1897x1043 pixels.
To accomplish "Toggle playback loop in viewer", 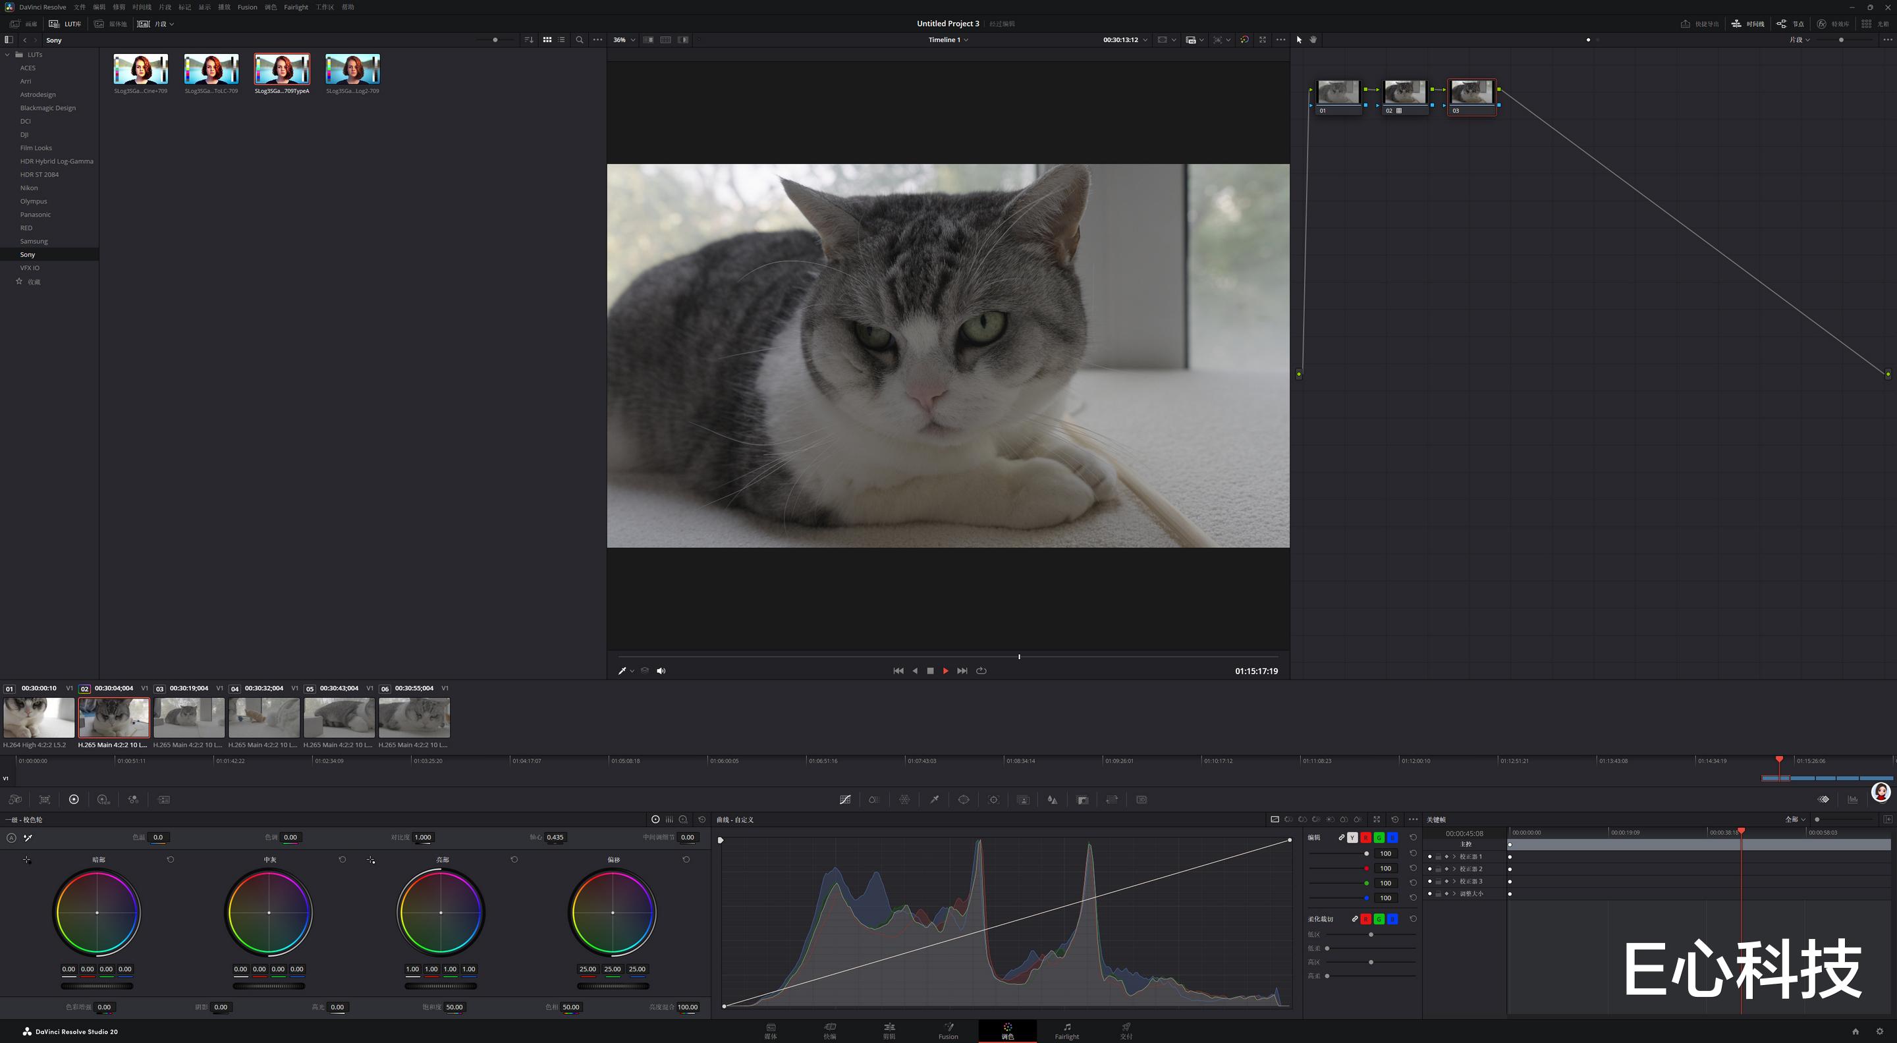I will tap(981, 670).
